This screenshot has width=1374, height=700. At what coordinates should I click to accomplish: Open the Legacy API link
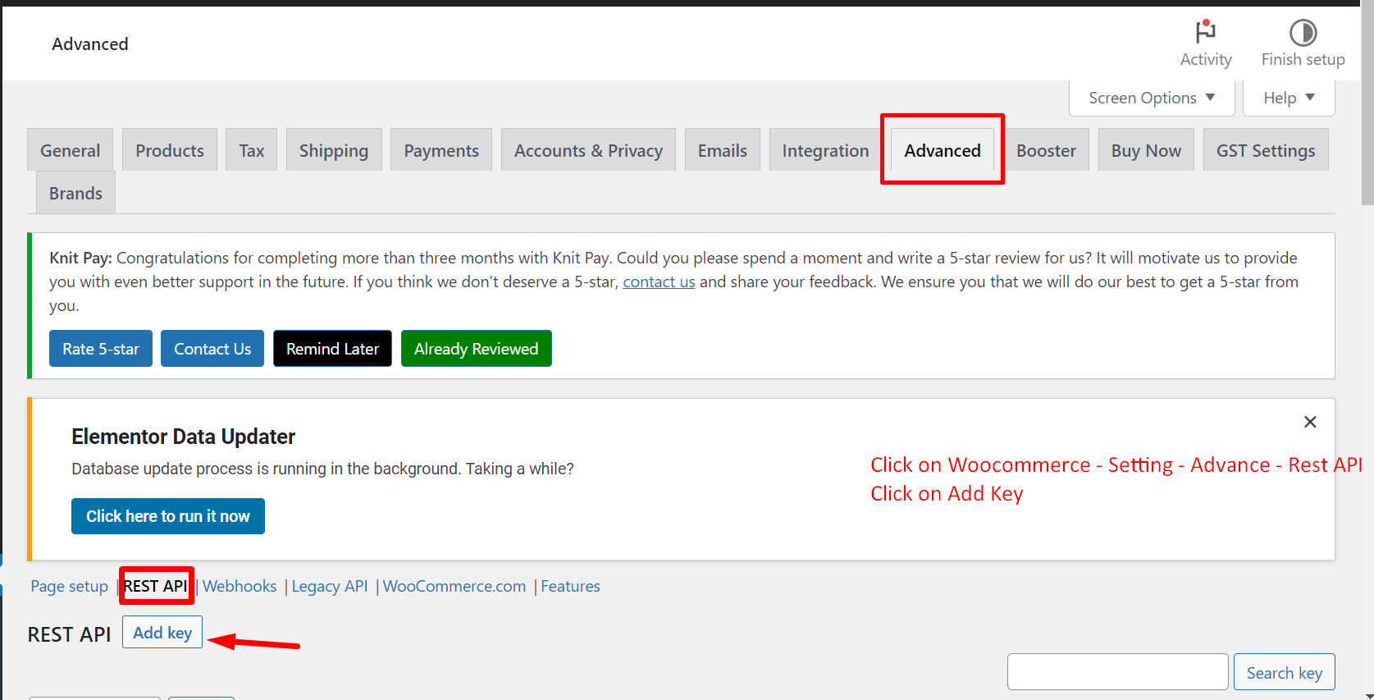pos(330,586)
